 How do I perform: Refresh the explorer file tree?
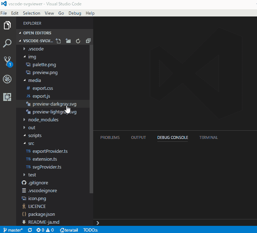pyautogui.click(x=78, y=41)
